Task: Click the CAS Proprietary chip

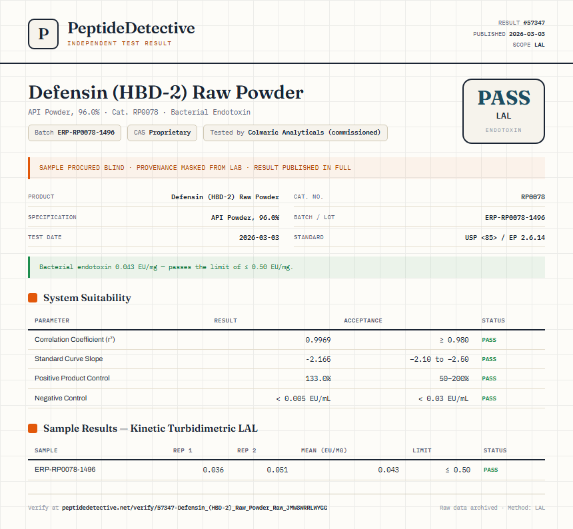Action: pos(163,133)
